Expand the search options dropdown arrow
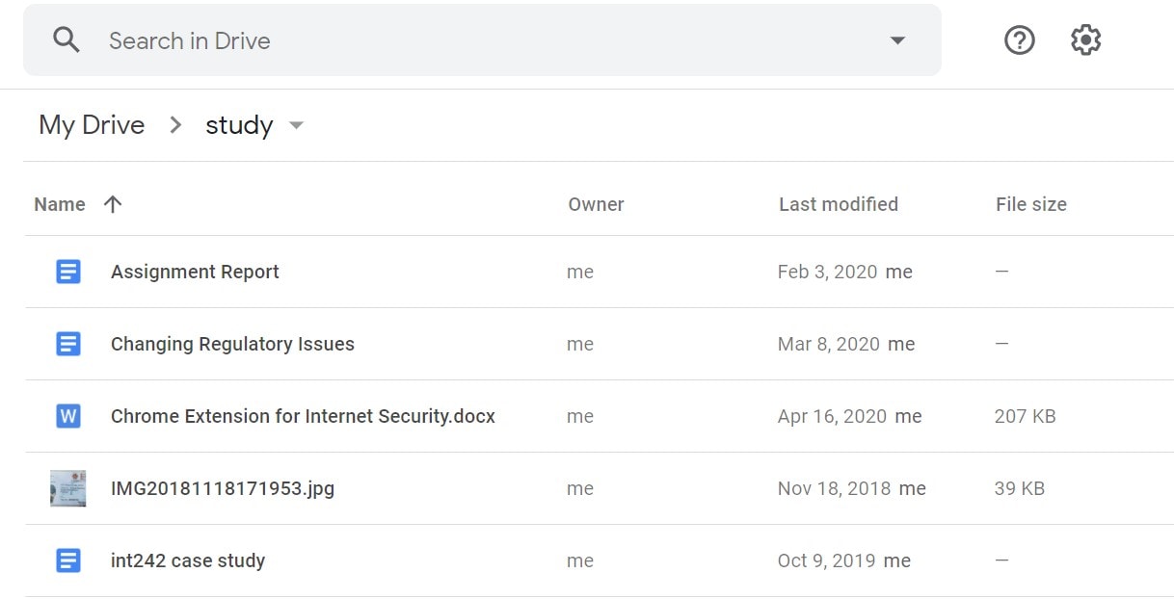Image resolution: width=1174 pixels, height=599 pixels. coord(897,40)
